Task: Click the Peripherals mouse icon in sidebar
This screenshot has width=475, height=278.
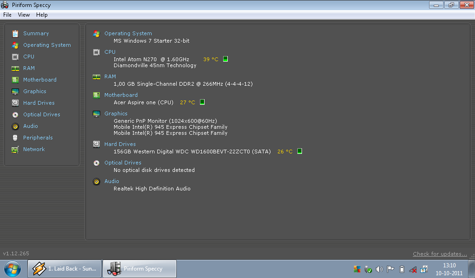Action: [x=15, y=138]
